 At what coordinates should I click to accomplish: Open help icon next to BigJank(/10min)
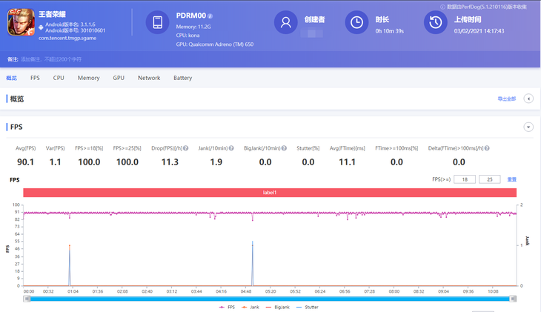[x=284, y=148]
